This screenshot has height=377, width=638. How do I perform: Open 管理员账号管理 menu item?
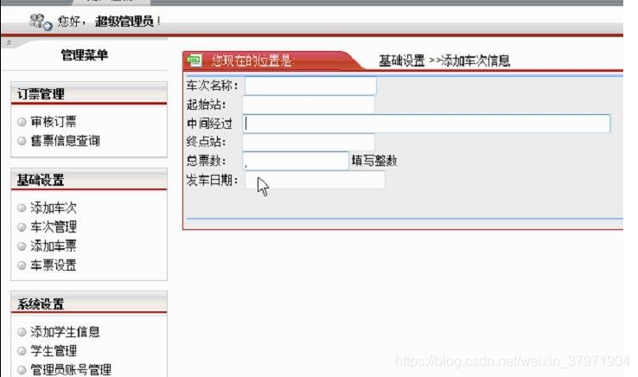[x=71, y=370]
